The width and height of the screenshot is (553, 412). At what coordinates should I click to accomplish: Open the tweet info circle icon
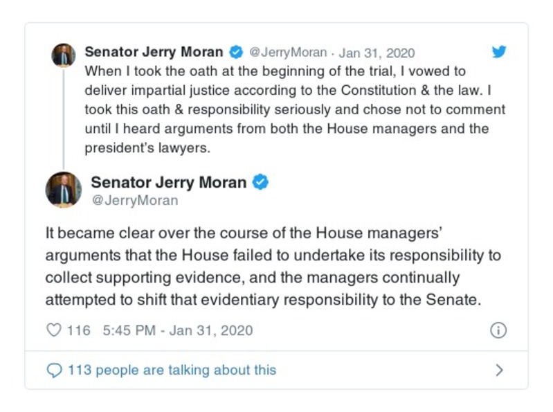coord(498,330)
